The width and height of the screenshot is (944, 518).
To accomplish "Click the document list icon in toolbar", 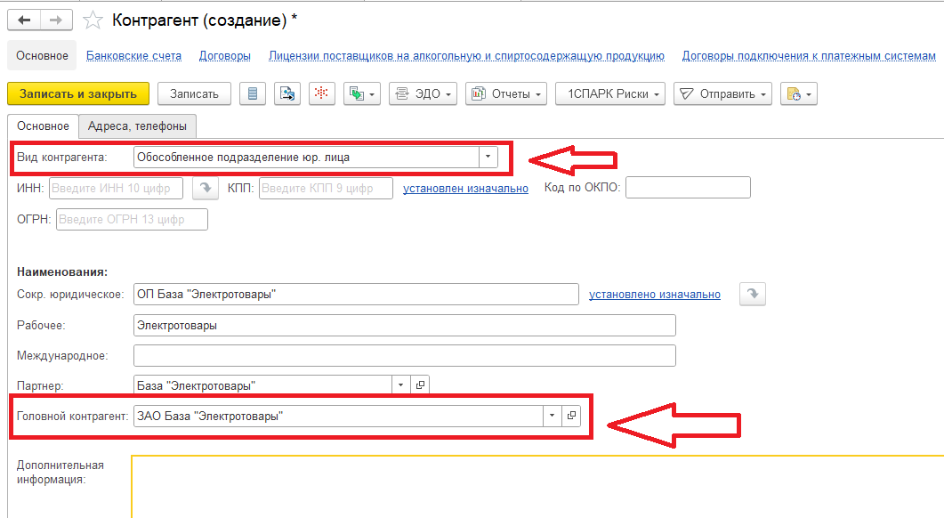I will [x=254, y=93].
